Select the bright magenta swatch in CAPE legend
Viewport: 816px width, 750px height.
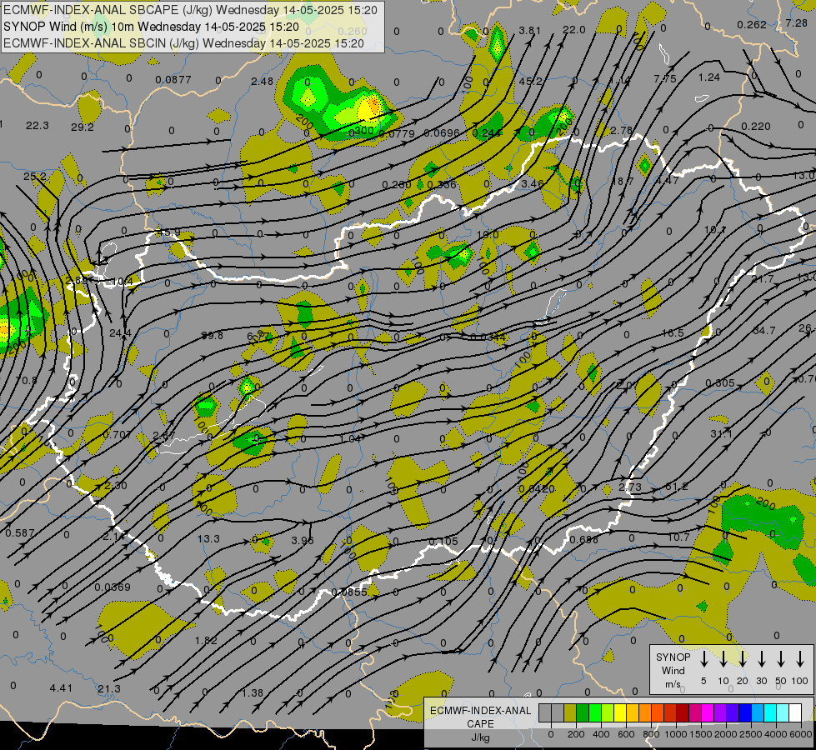pyautogui.click(x=708, y=712)
